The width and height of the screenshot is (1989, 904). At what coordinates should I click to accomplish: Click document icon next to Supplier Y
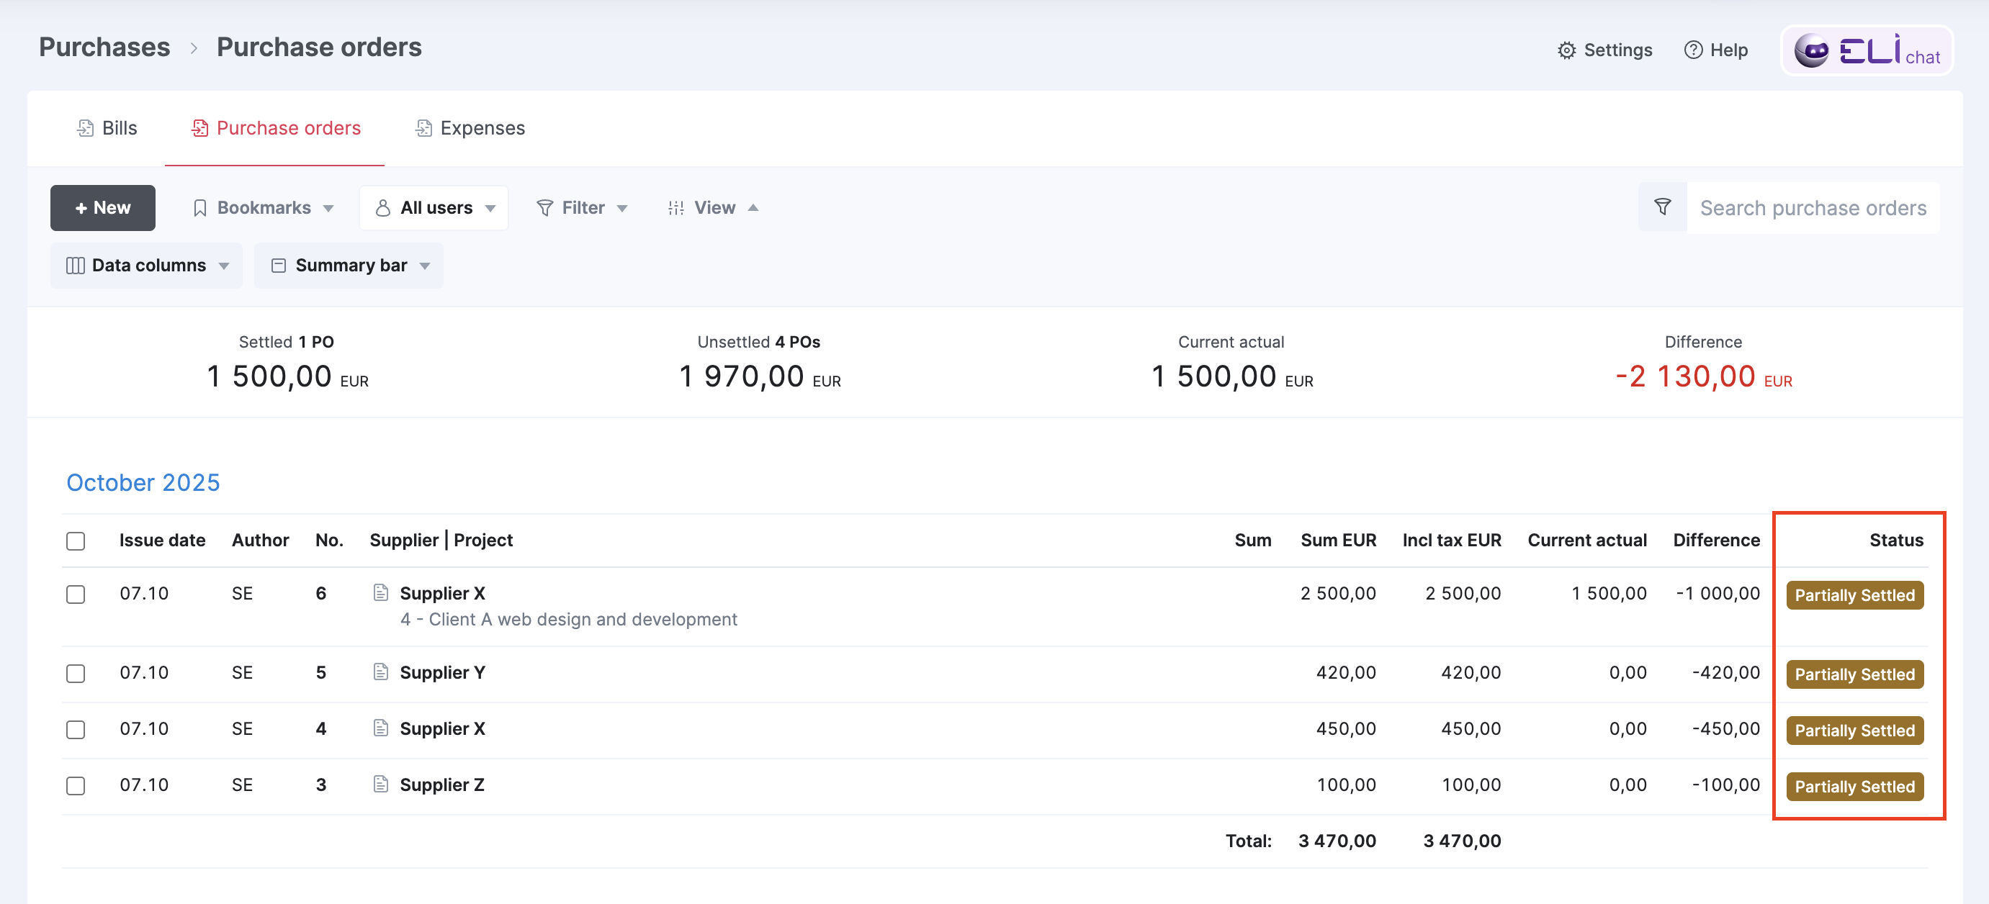click(381, 672)
